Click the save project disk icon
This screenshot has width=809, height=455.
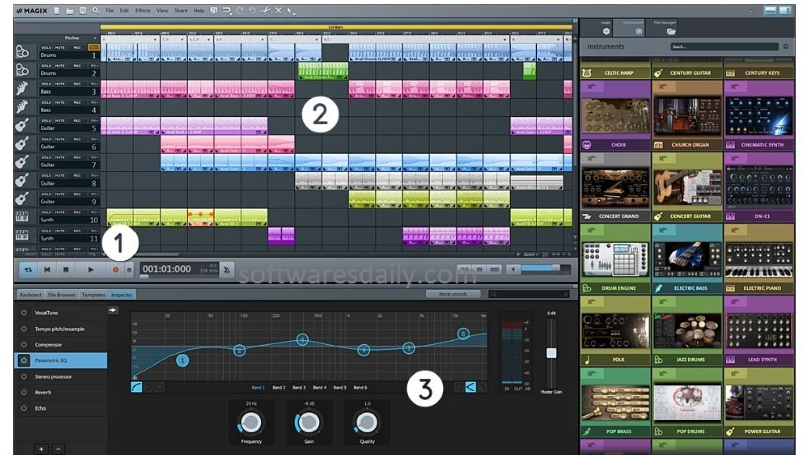83,10
